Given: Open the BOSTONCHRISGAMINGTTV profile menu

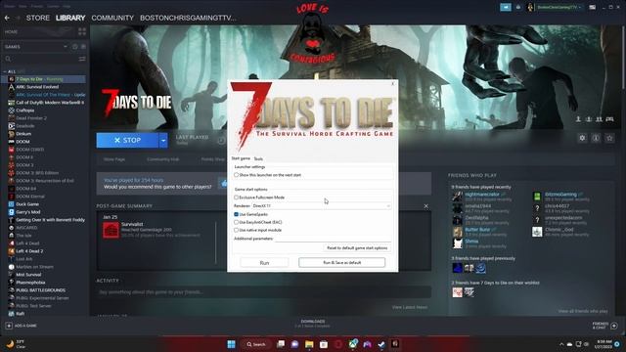Looking at the screenshot, I should point(188,18).
